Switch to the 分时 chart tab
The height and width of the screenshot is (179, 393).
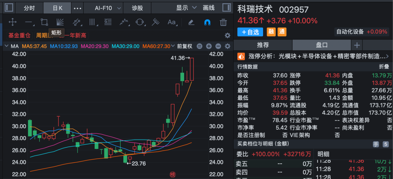click(x=29, y=7)
